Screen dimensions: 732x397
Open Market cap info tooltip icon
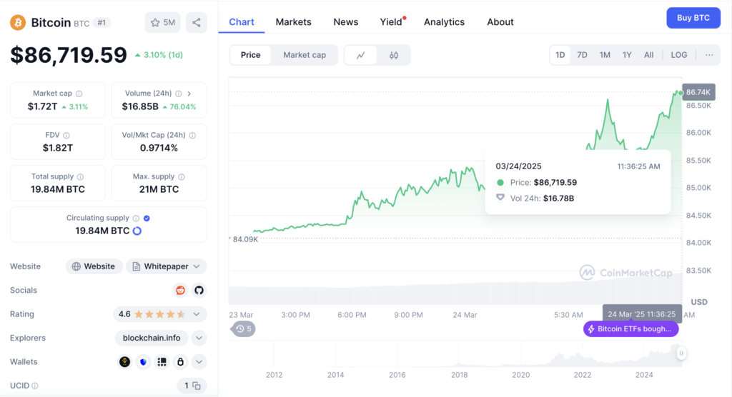tap(79, 94)
